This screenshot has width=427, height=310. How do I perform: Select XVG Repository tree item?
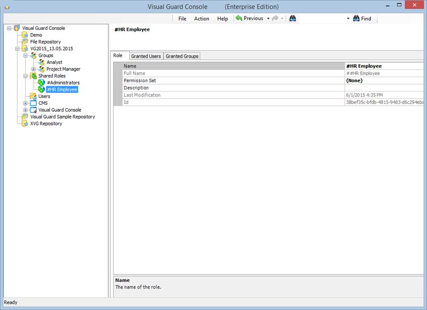pos(46,124)
